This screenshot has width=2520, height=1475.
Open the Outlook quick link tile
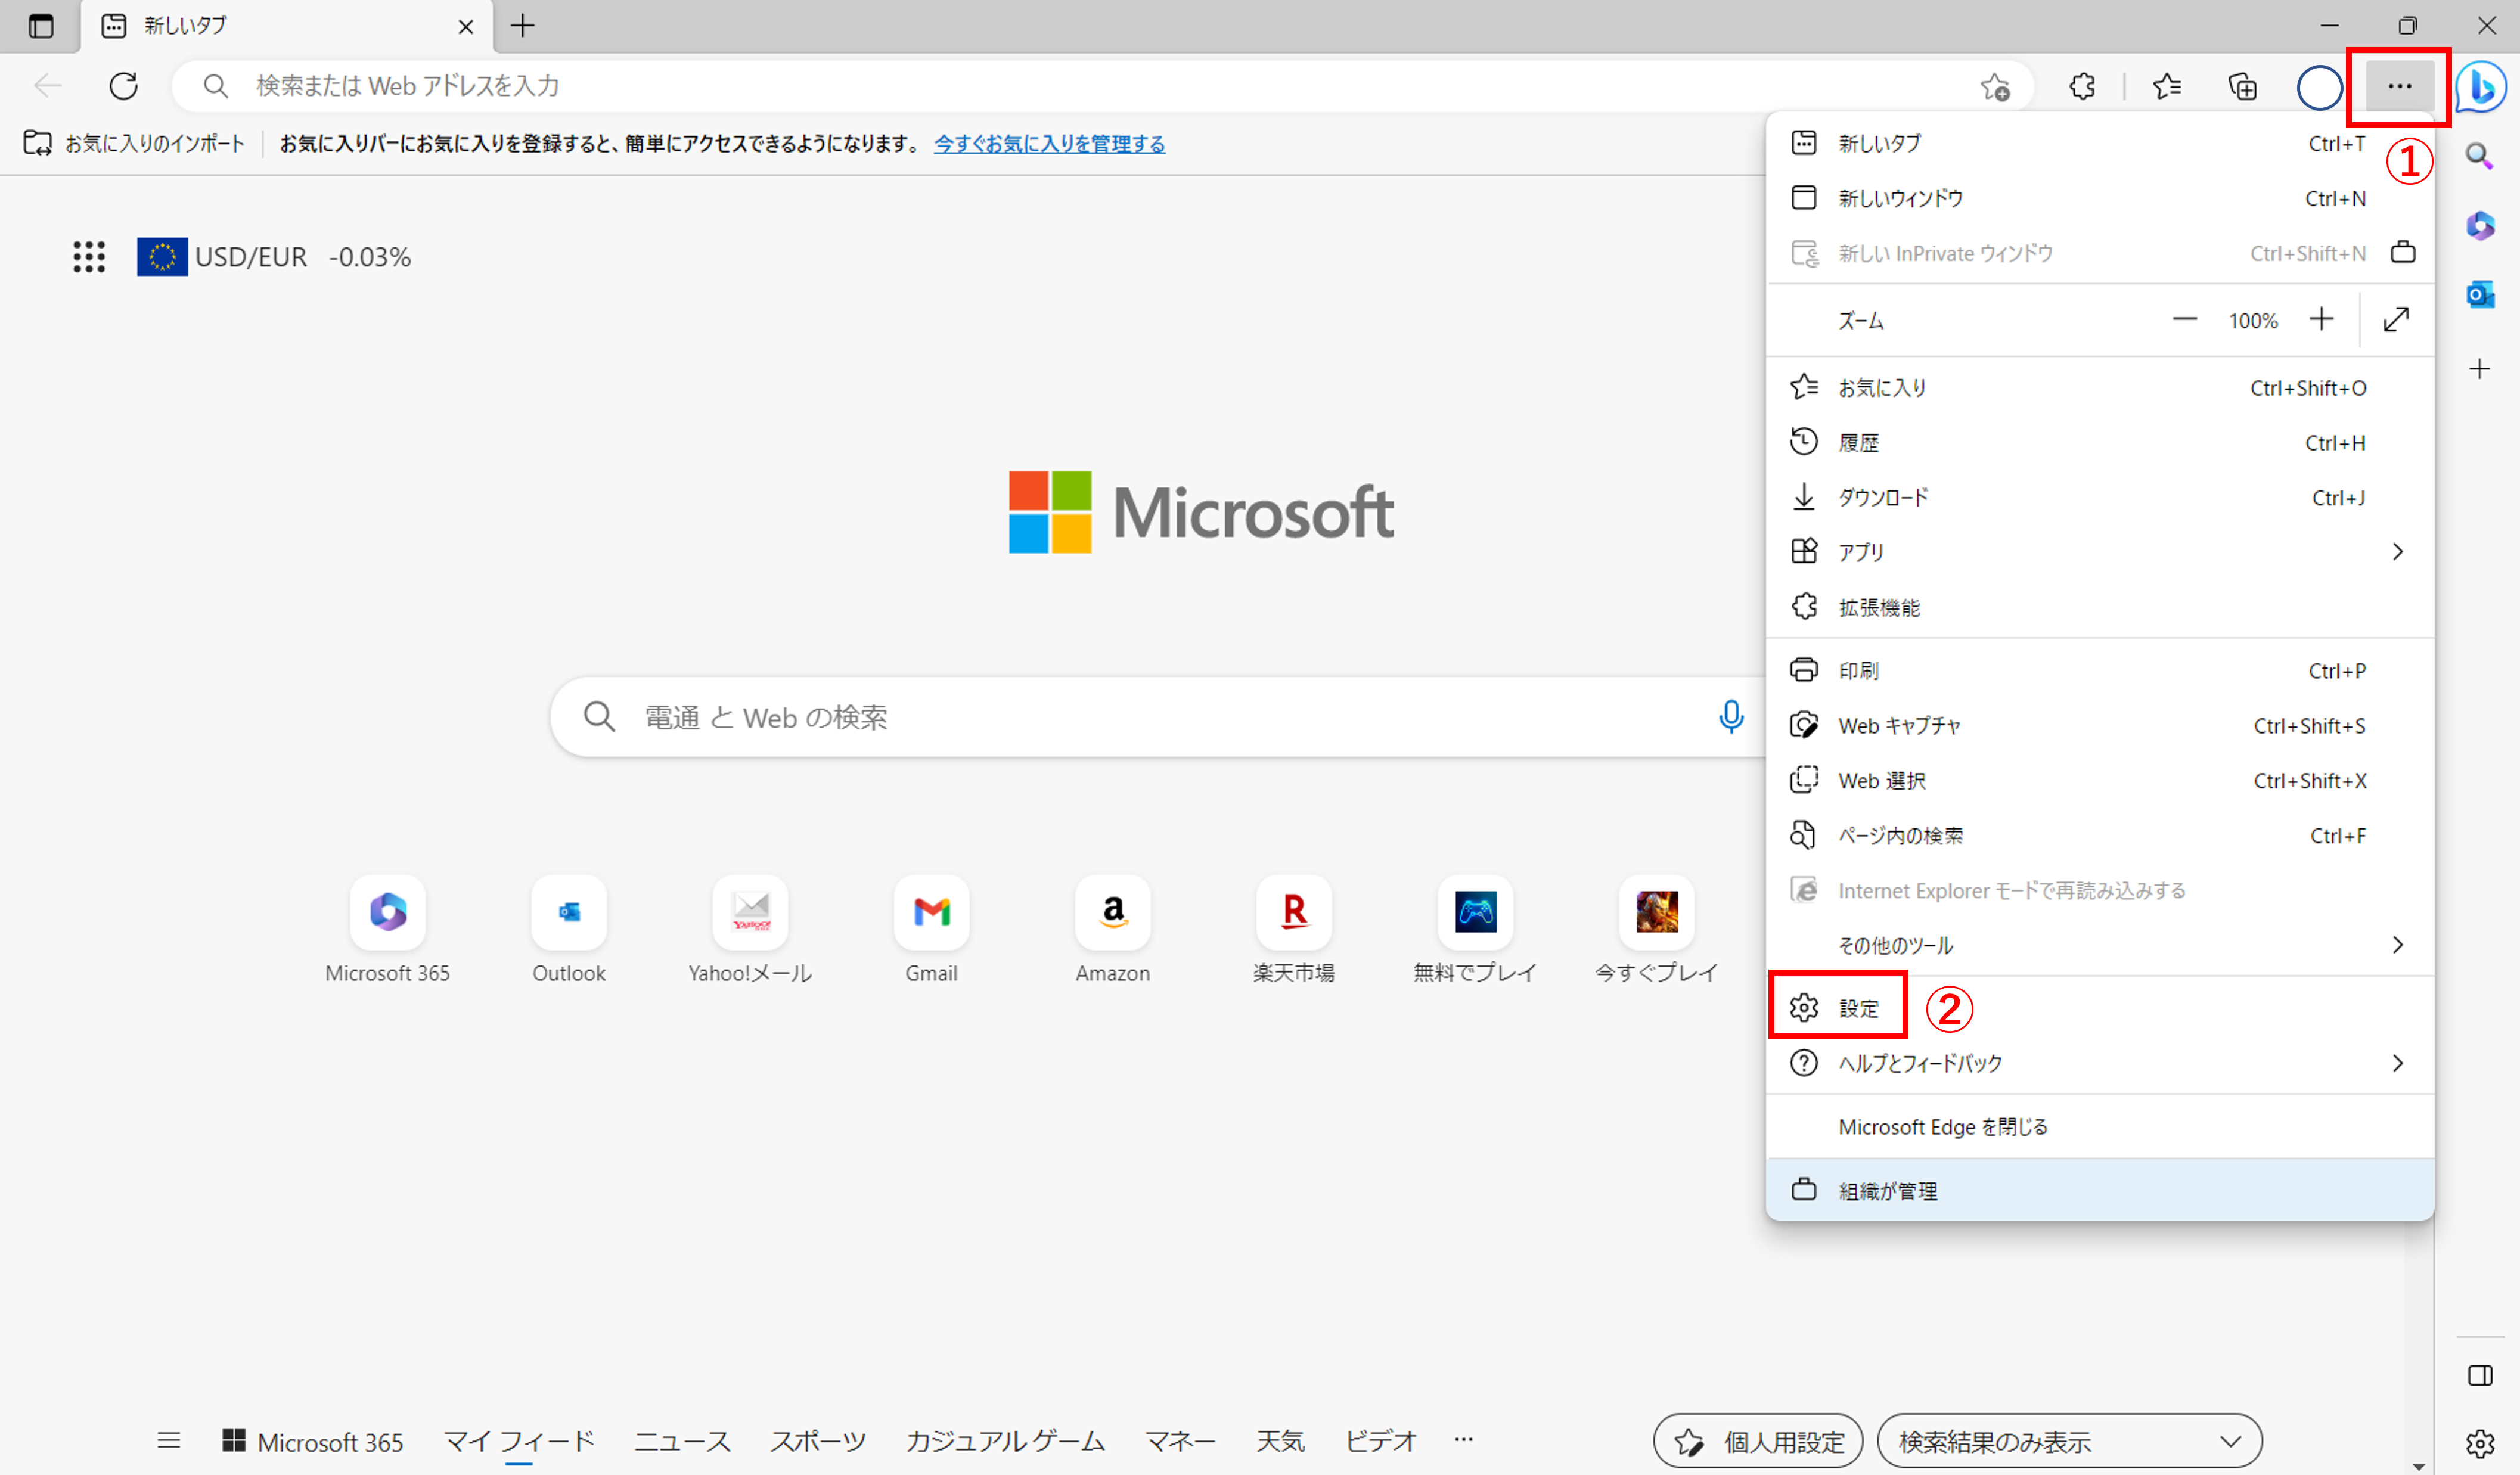click(x=569, y=930)
